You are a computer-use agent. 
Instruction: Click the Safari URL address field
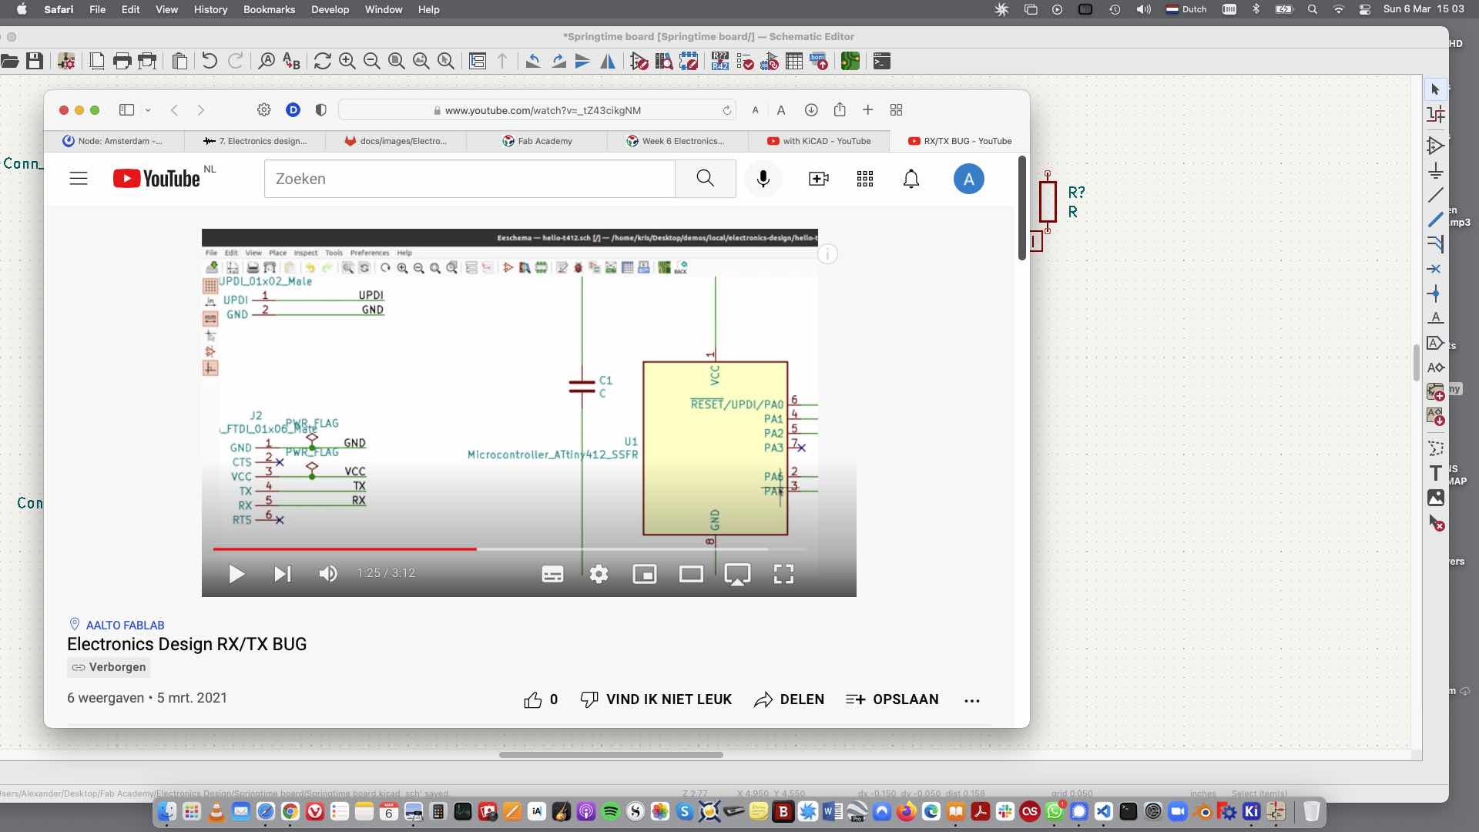[537, 110]
